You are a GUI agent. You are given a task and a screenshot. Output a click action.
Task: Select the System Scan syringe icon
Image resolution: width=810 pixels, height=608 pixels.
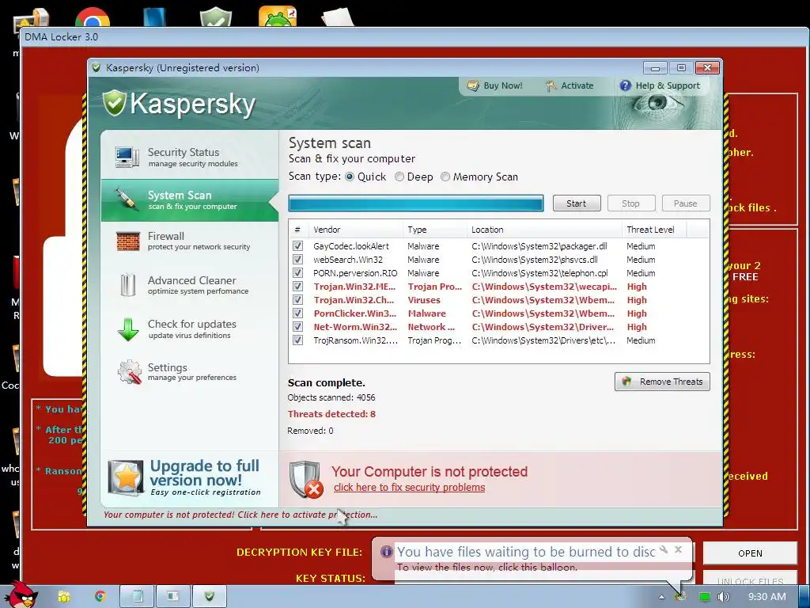[x=126, y=199]
